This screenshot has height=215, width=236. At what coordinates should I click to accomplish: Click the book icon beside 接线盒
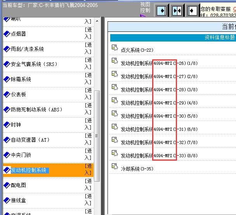click(7, 200)
